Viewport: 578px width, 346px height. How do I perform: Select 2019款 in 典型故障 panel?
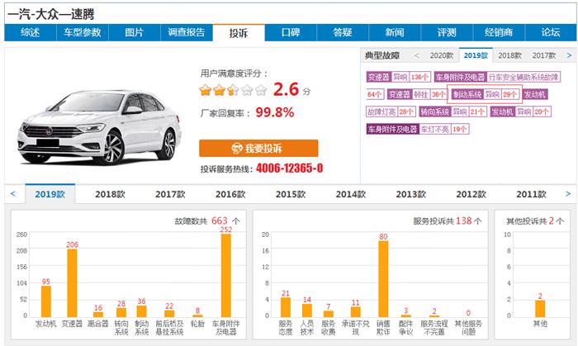click(x=476, y=55)
